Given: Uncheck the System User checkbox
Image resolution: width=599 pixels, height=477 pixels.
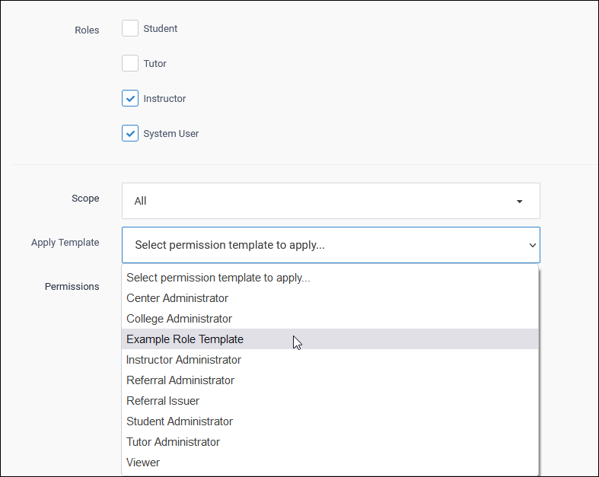Looking at the screenshot, I should coord(130,133).
